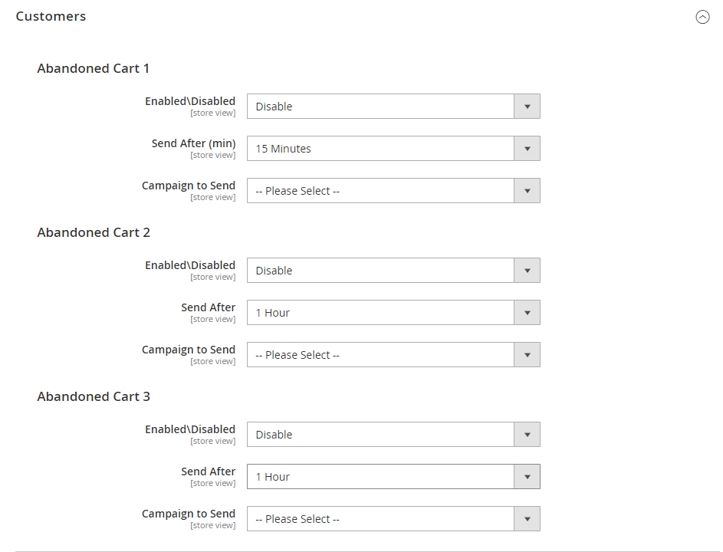This screenshot has height=552, width=723.
Task: Click arrow button of Cart 3 Please Select
Action: 527,519
